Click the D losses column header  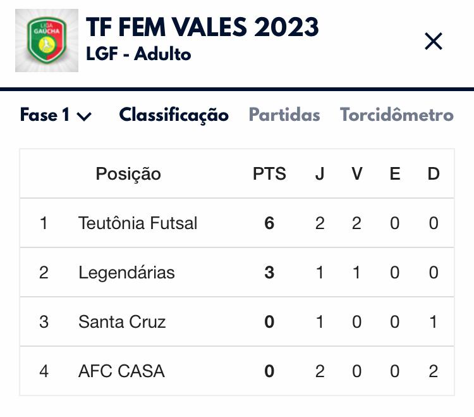[x=433, y=174]
